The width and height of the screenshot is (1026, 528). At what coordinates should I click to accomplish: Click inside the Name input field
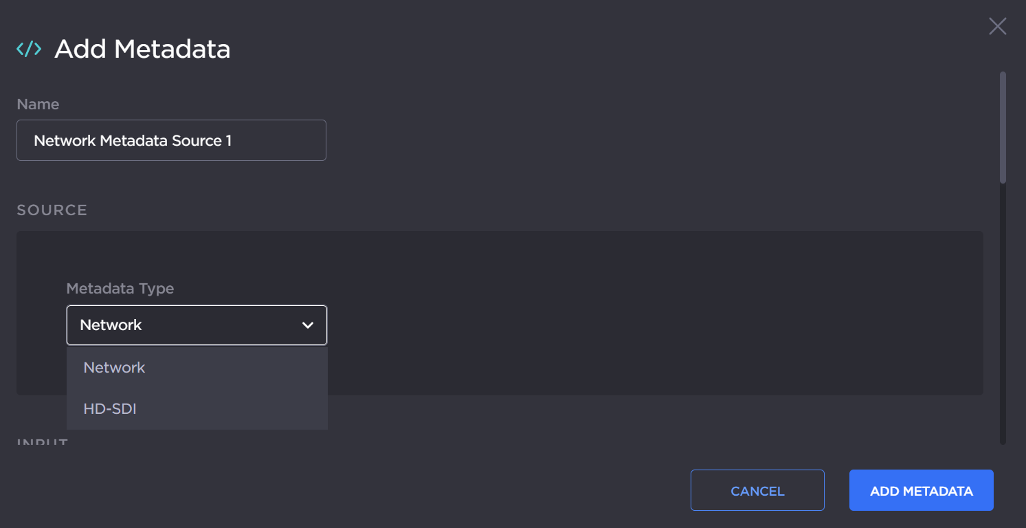tap(171, 140)
